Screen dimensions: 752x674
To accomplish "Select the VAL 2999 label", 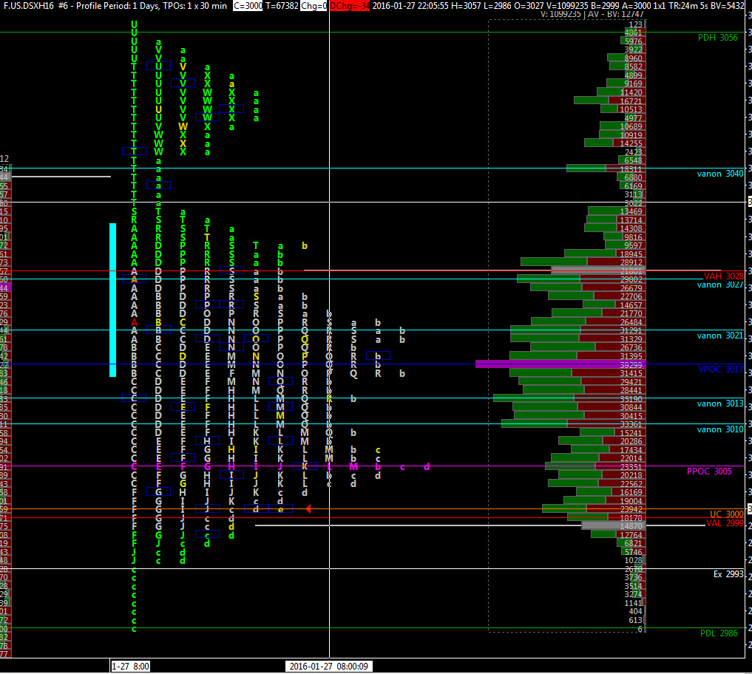I will tap(725, 523).
